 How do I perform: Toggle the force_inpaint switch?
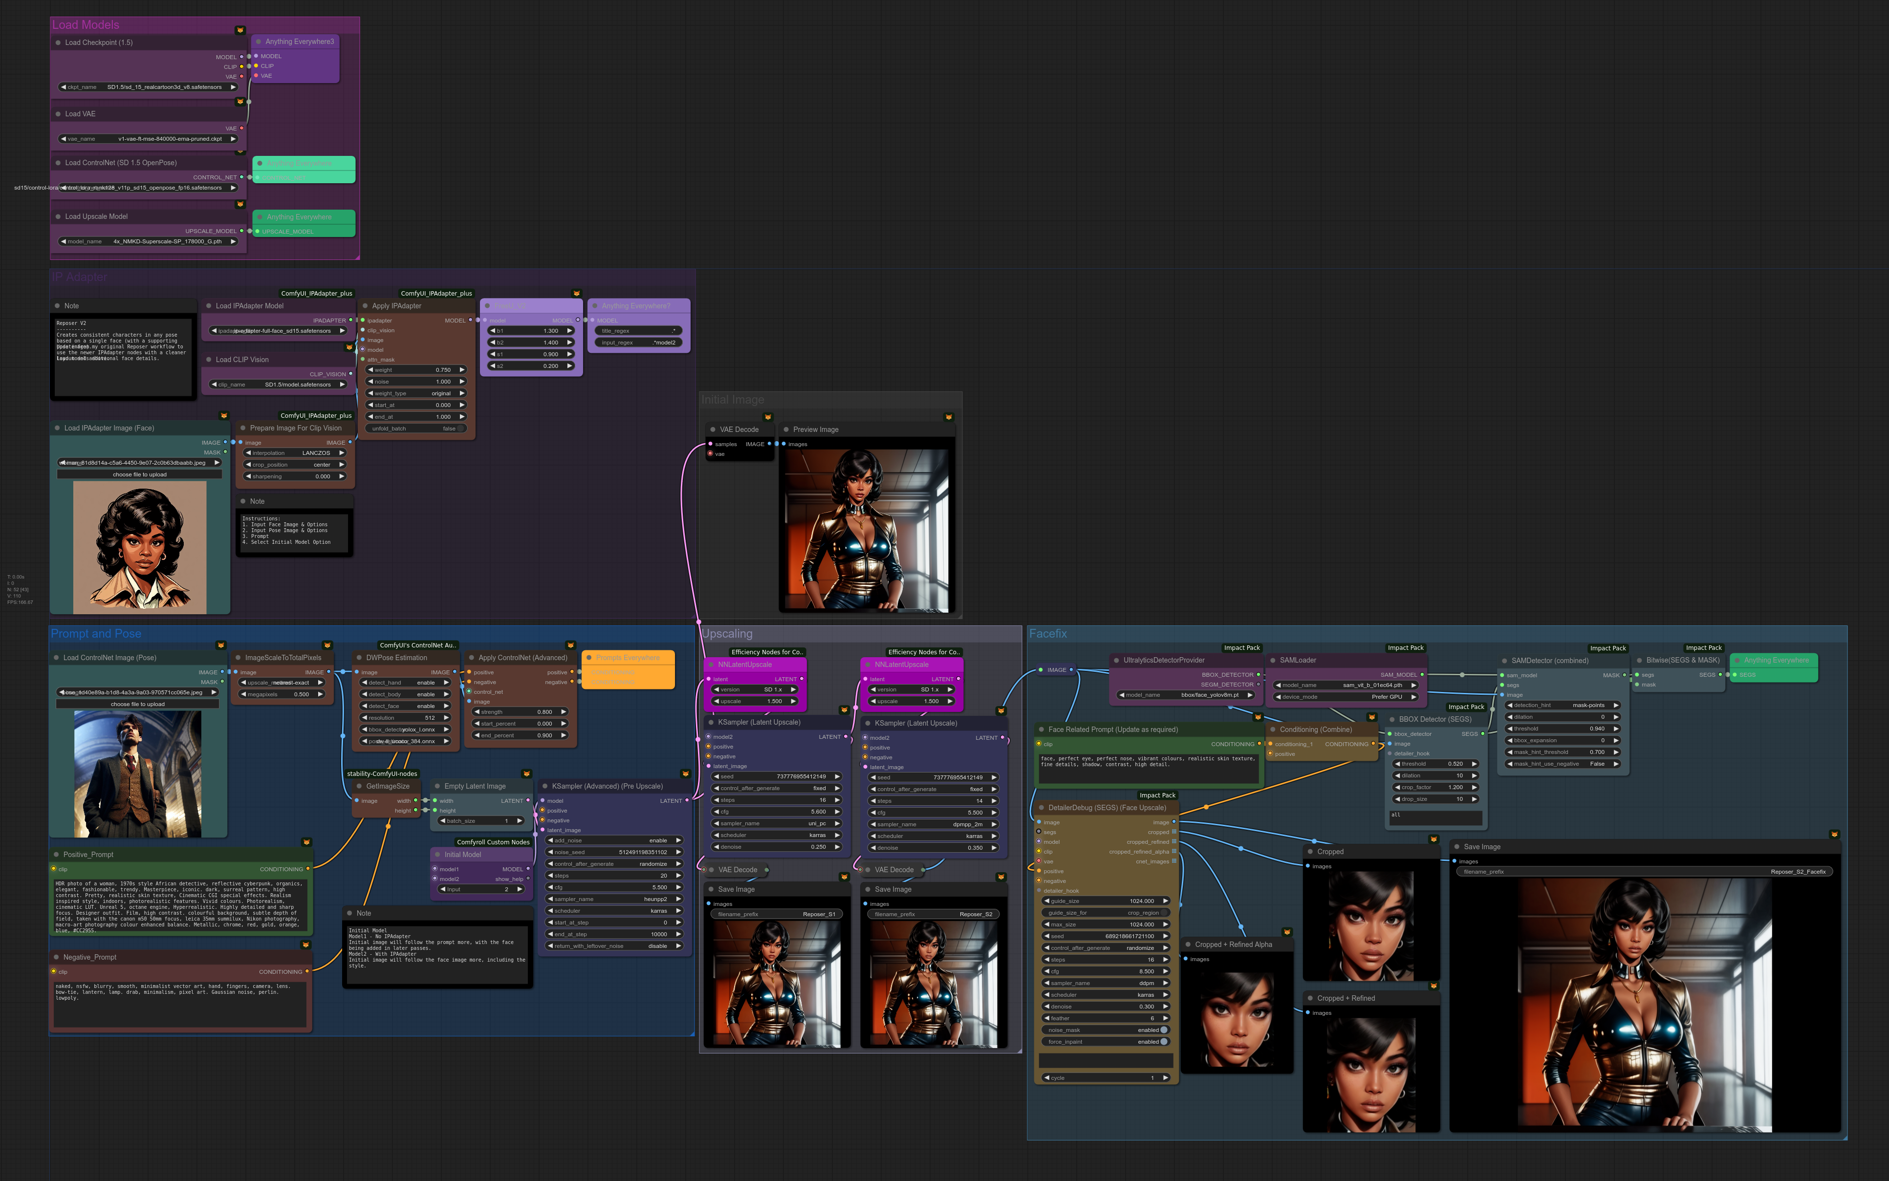pos(1163,1041)
